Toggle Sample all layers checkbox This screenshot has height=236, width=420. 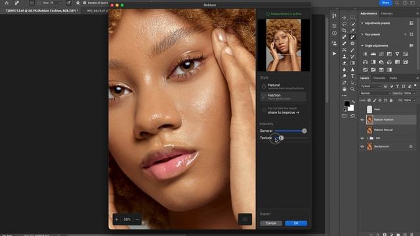(x=85, y=3)
